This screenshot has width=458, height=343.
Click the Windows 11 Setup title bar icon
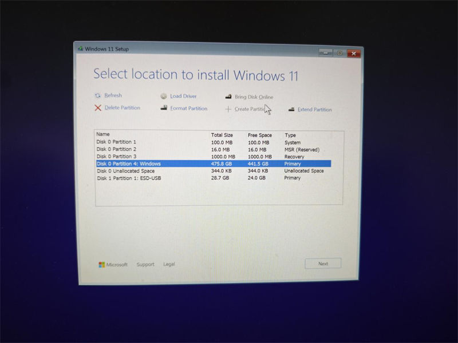(80, 49)
